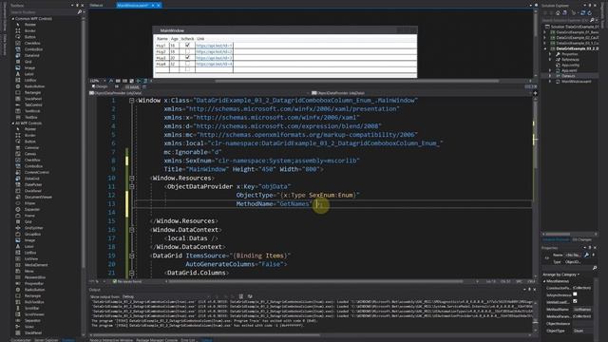Show properties via the wrench icon in Properties
Screen dimensions: 608x342
pyautogui.click(x=586, y=255)
